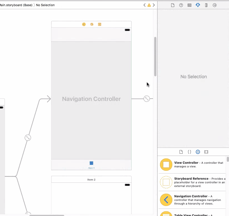Image resolution: width=229 pixels, height=216 pixels.
Task: Show the Media library
Action: [x=206, y=152]
